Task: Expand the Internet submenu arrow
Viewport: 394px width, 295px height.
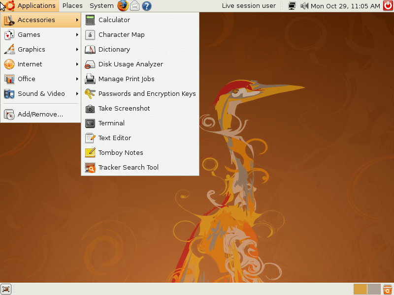Action: tap(77, 64)
